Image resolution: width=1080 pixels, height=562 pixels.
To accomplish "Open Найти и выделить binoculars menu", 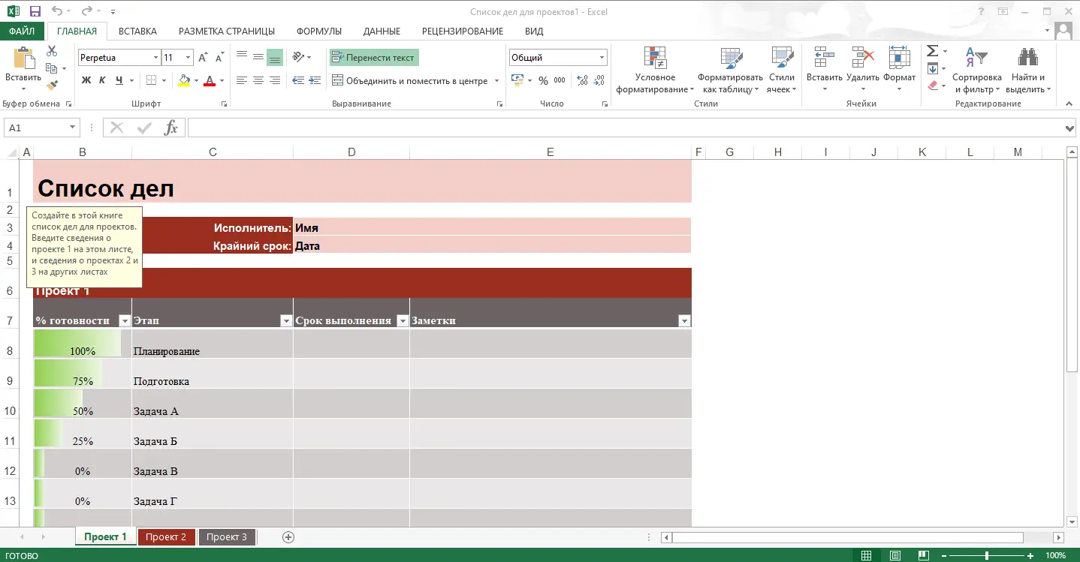I will click(1027, 71).
